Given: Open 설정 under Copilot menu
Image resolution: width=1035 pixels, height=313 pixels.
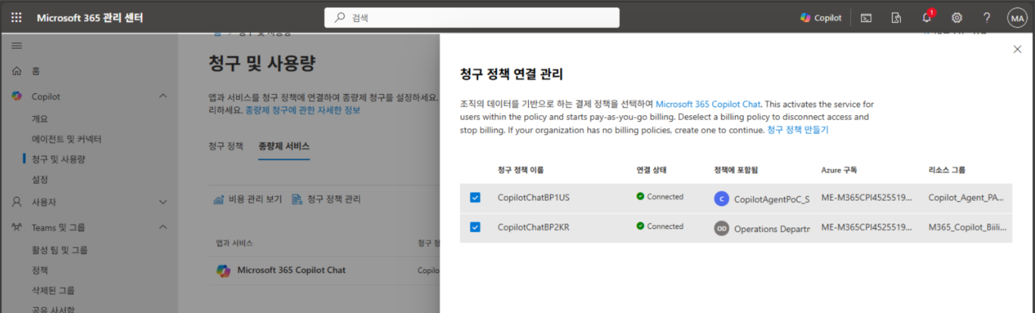Looking at the screenshot, I should (x=39, y=180).
